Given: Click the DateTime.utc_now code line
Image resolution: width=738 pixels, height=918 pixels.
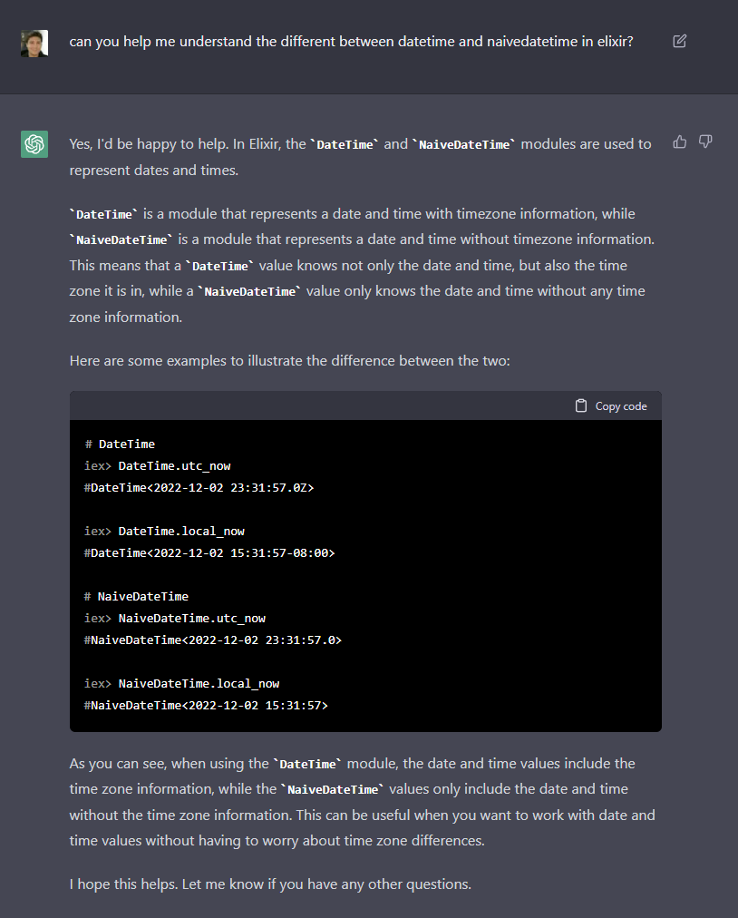Looking at the screenshot, I should coord(158,466).
